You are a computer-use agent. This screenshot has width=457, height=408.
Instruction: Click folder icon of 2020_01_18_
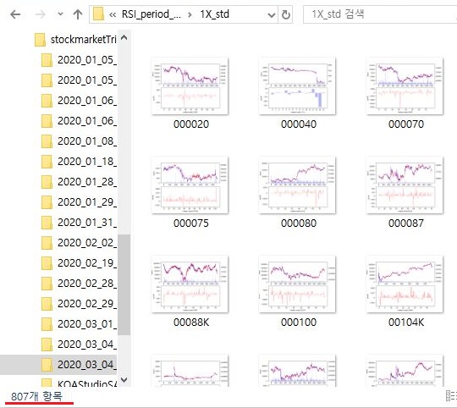coord(47,162)
